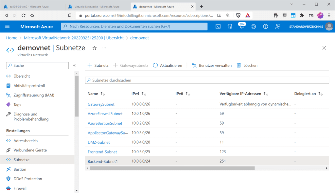Go to Home breadcrumb
Image resolution: width=335 pixels, height=193 pixels.
12,38
